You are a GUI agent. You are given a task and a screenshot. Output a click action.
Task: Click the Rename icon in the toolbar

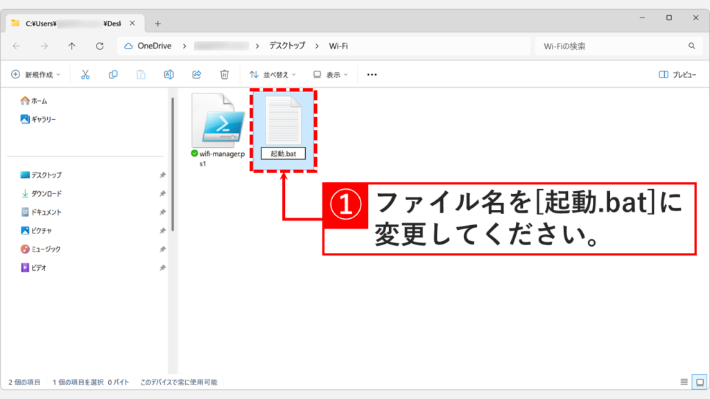(x=168, y=74)
